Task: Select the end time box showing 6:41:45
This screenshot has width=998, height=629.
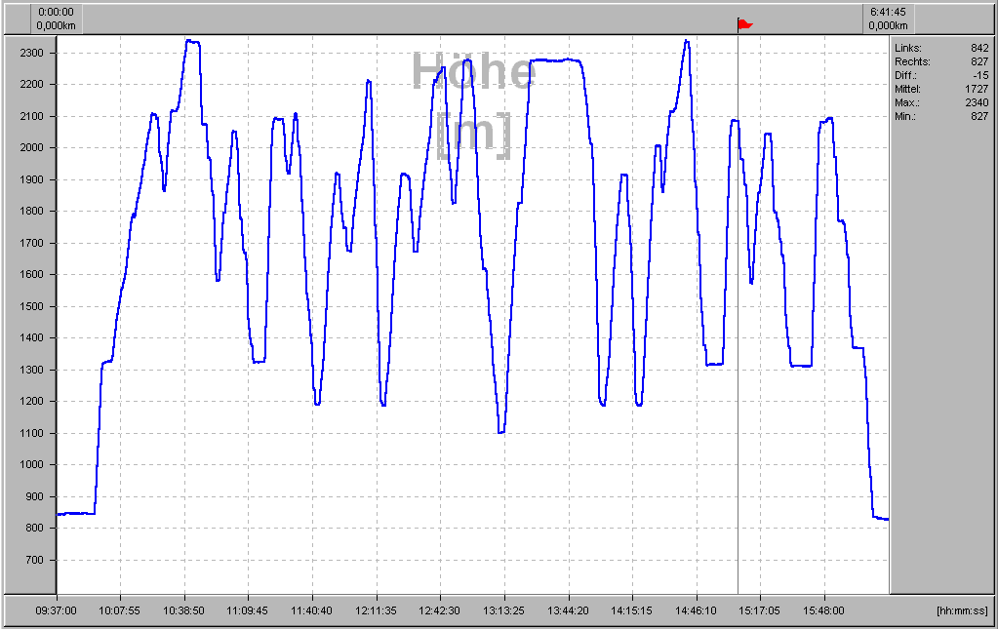Action: 888,19
